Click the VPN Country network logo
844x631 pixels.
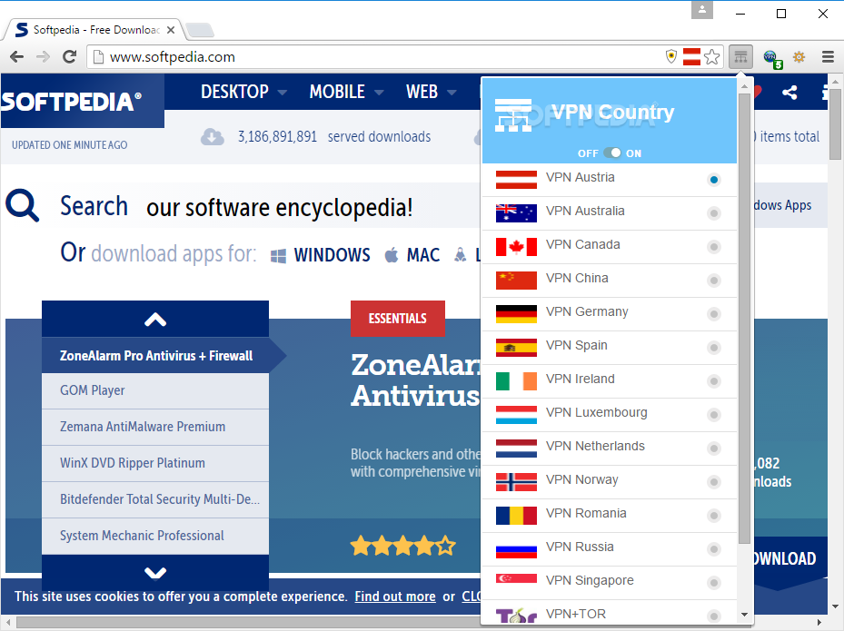[513, 114]
